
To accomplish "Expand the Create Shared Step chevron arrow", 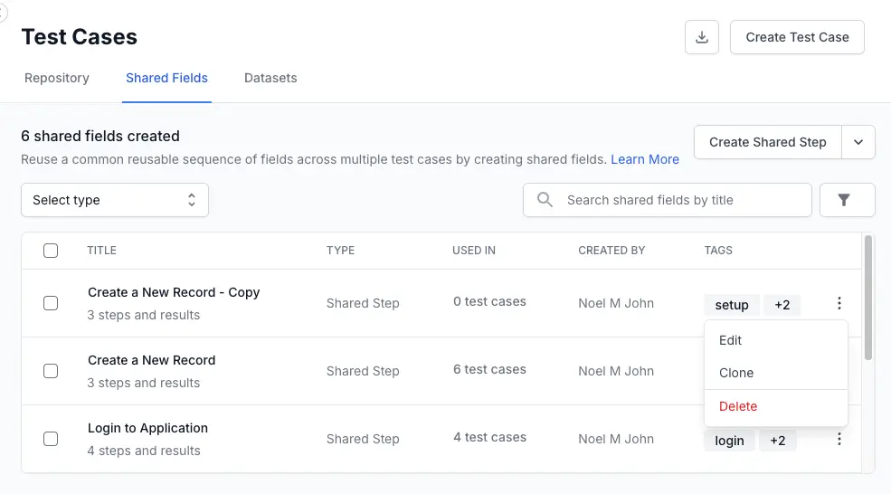I will 858,142.
